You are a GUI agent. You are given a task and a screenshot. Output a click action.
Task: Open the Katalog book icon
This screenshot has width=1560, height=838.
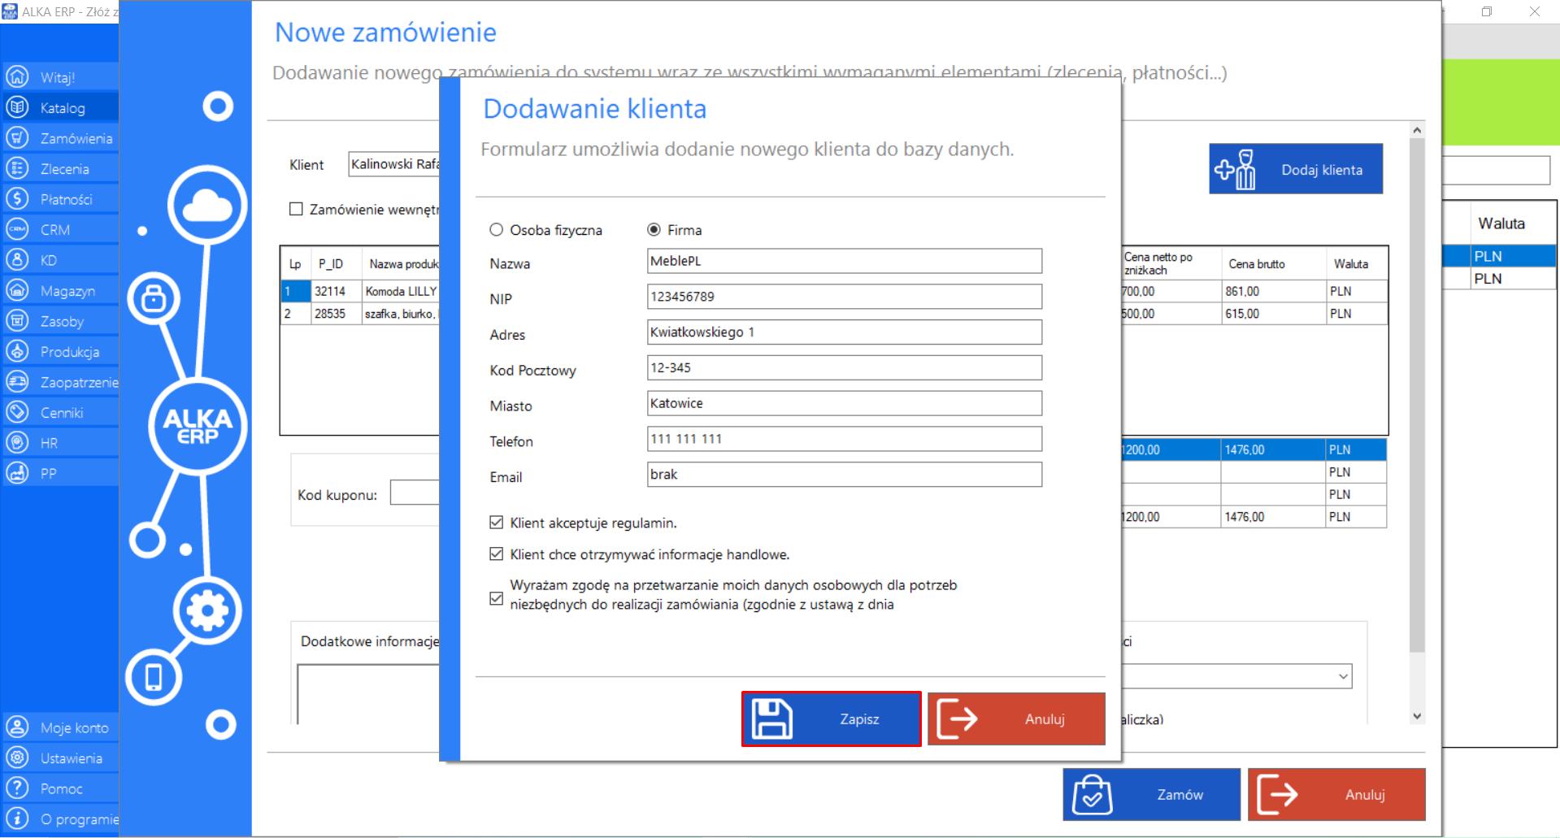pos(17,107)
